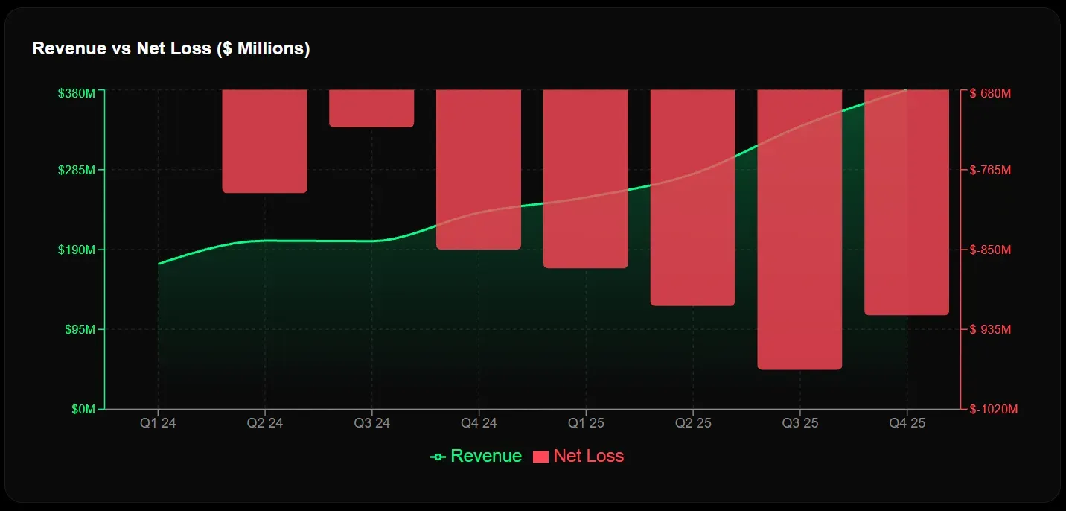Click the red Net Loss legend swatch
Screen dimensions: 1066x511
[541, 457]
